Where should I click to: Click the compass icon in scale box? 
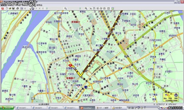tap(176, 95)
